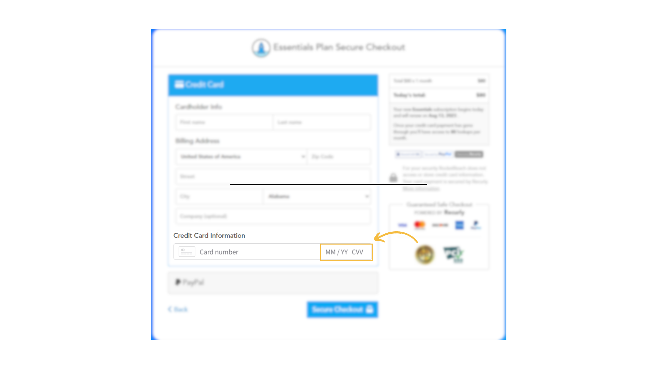Click the shield/lock icon near processor text
657x369 pixels.
[x=394, y=178]
